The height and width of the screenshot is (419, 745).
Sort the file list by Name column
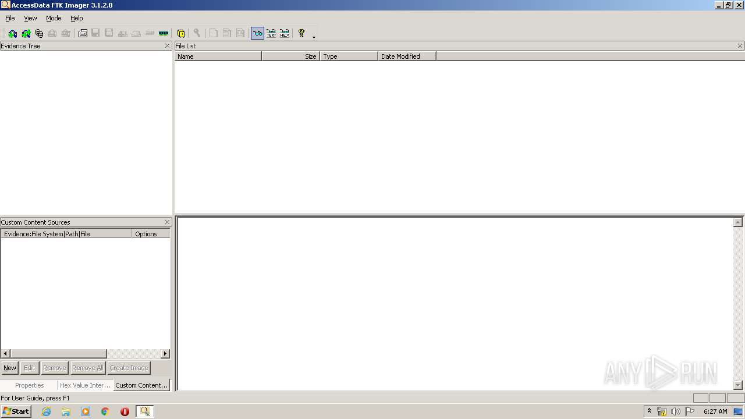[x=218, y=56]
